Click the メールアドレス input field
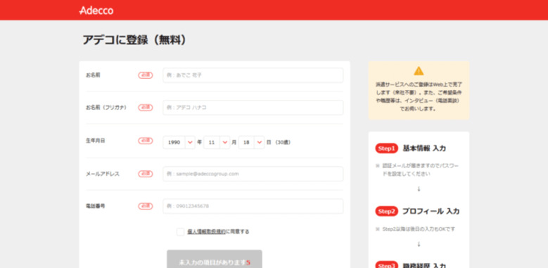The height and width of the screenshot is (268, 548). click(x=253, y=174)
